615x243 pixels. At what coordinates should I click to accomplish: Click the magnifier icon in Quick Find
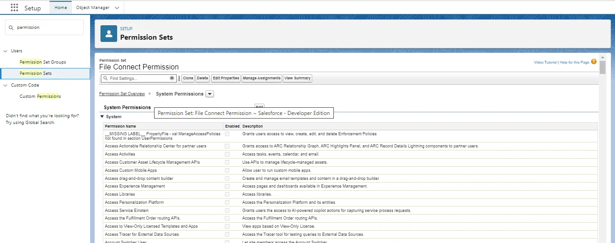12,28
